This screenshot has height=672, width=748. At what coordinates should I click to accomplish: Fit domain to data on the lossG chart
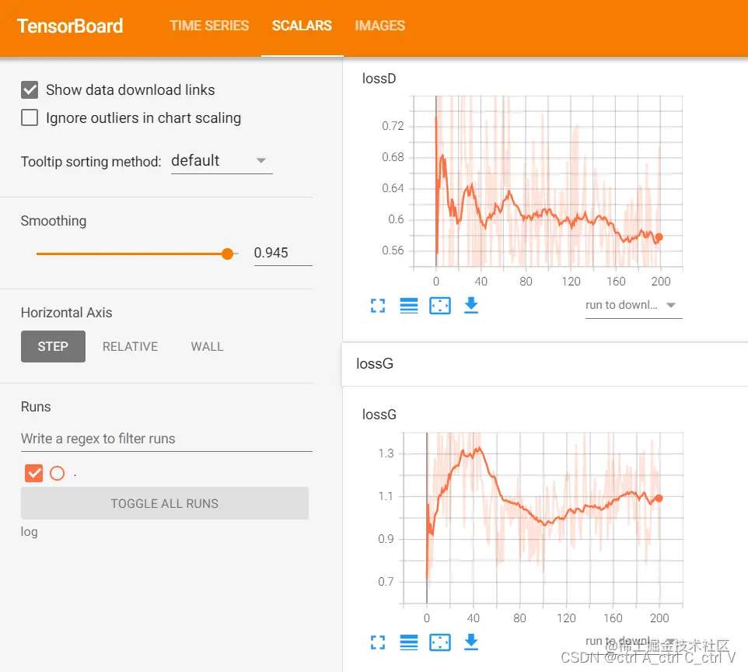click(440, 642)
